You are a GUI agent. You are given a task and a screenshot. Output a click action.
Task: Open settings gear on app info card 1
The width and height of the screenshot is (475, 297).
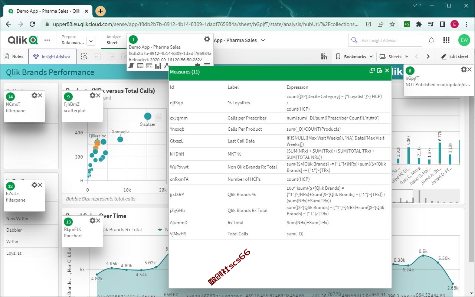(x=207, y=39)
